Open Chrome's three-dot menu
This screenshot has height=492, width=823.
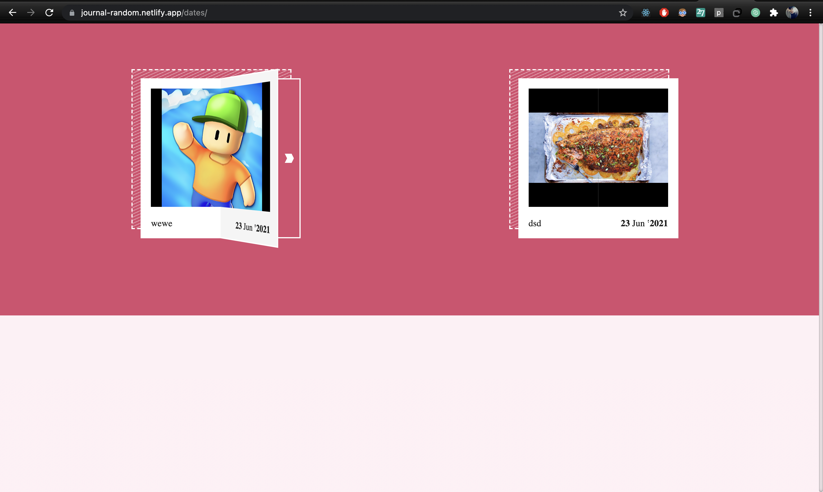click(x=810, y=13)
